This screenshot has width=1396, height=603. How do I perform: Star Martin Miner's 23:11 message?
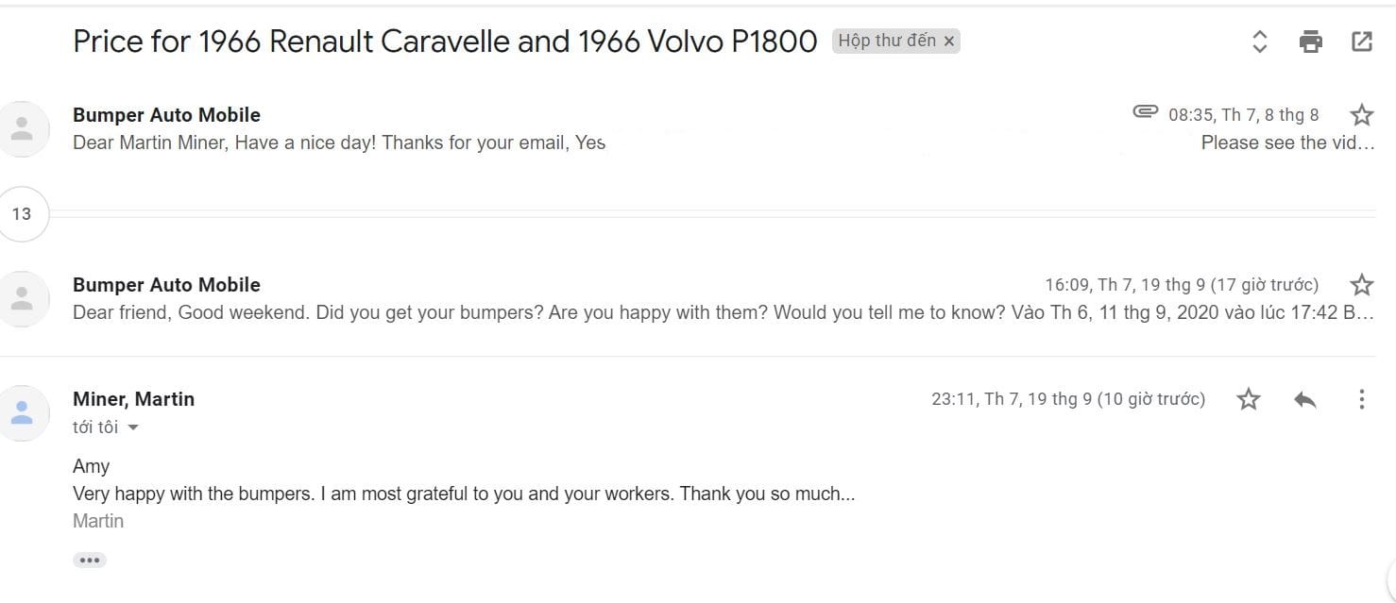(1249, 399)
